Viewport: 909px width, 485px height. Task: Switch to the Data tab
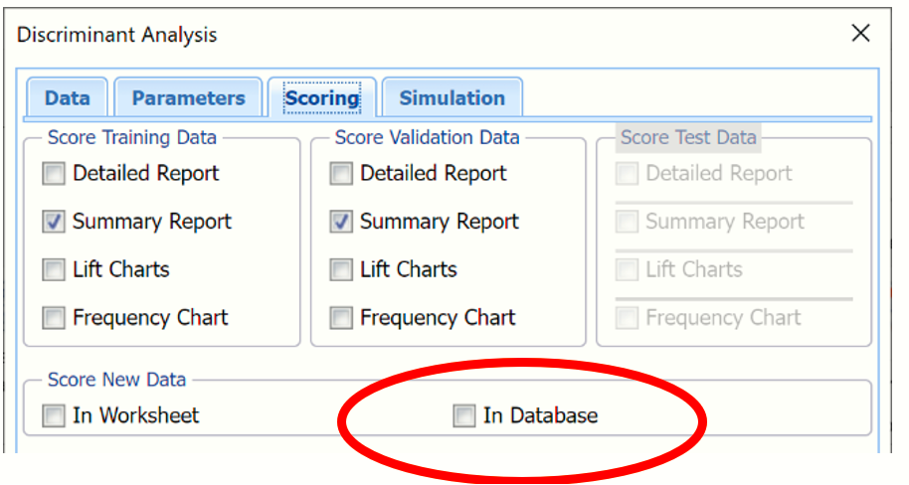pos(67,98)
